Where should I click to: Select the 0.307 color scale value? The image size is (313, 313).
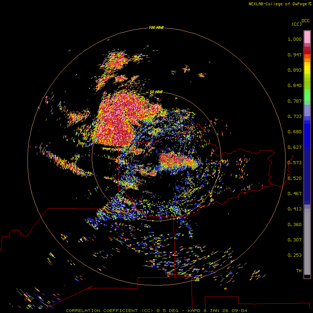click(295, 240)
